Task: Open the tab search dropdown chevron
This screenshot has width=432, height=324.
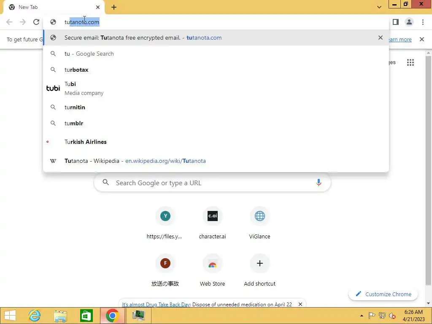Action: click(379, 7)
